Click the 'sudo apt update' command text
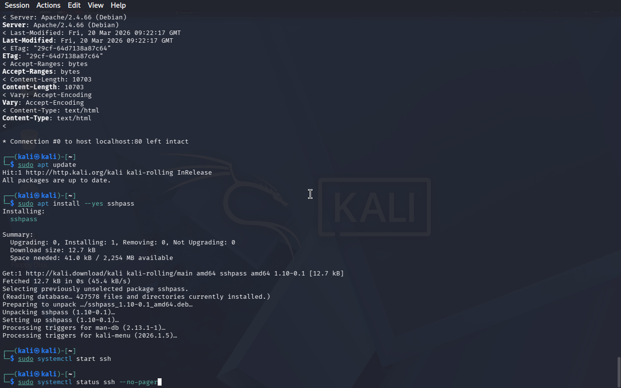Screen dimensions: 621x388 (47, 165)
